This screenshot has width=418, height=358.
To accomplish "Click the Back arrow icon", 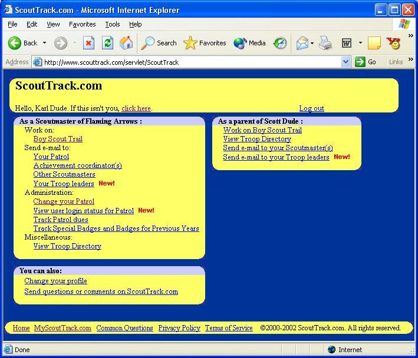I will [14, 43].
